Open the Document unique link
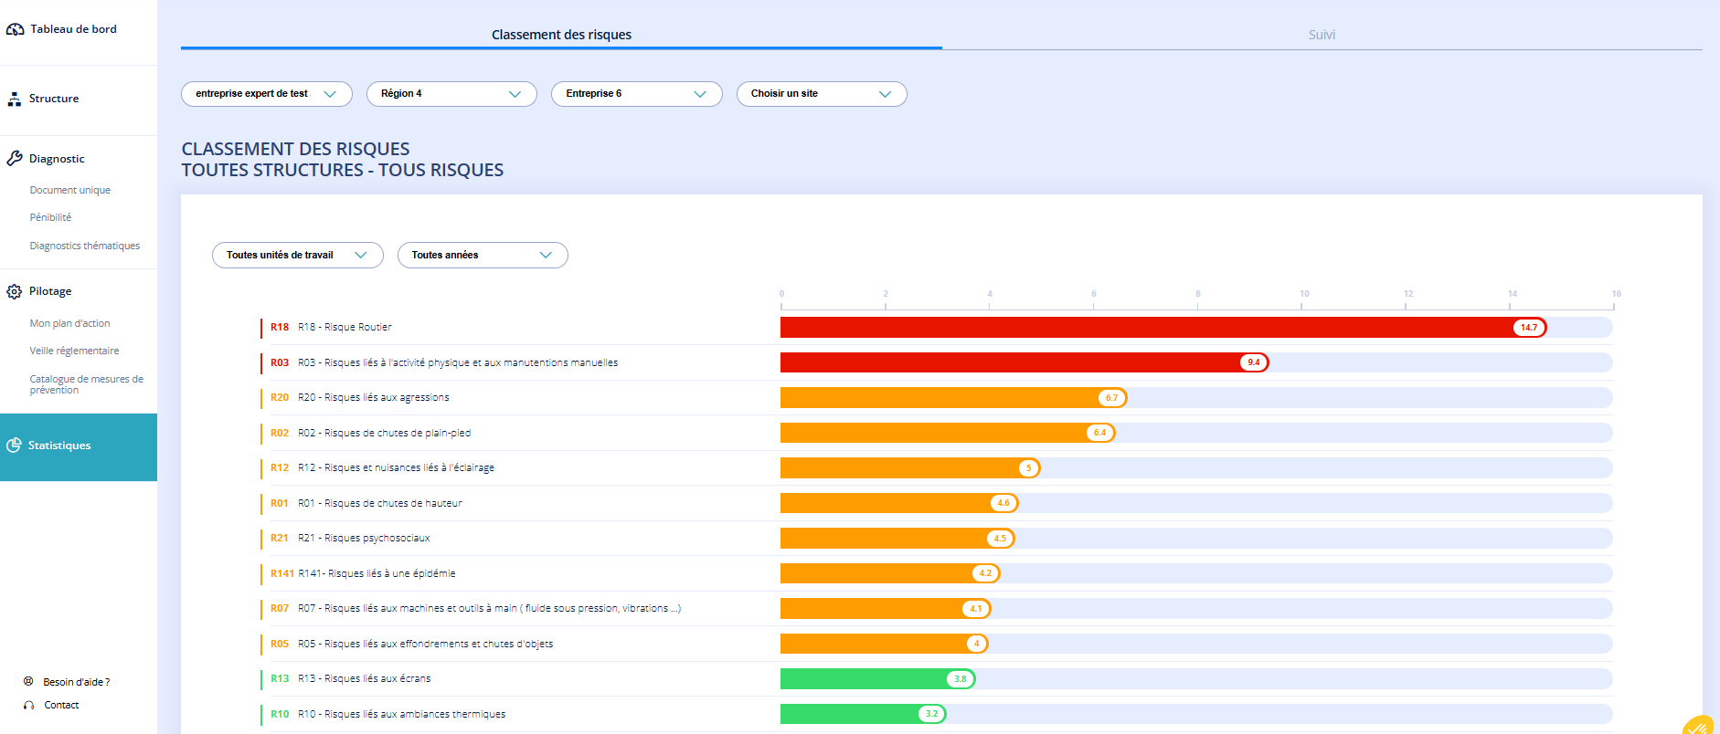This screenshot has width=1720, height=734. click(70, 190)
